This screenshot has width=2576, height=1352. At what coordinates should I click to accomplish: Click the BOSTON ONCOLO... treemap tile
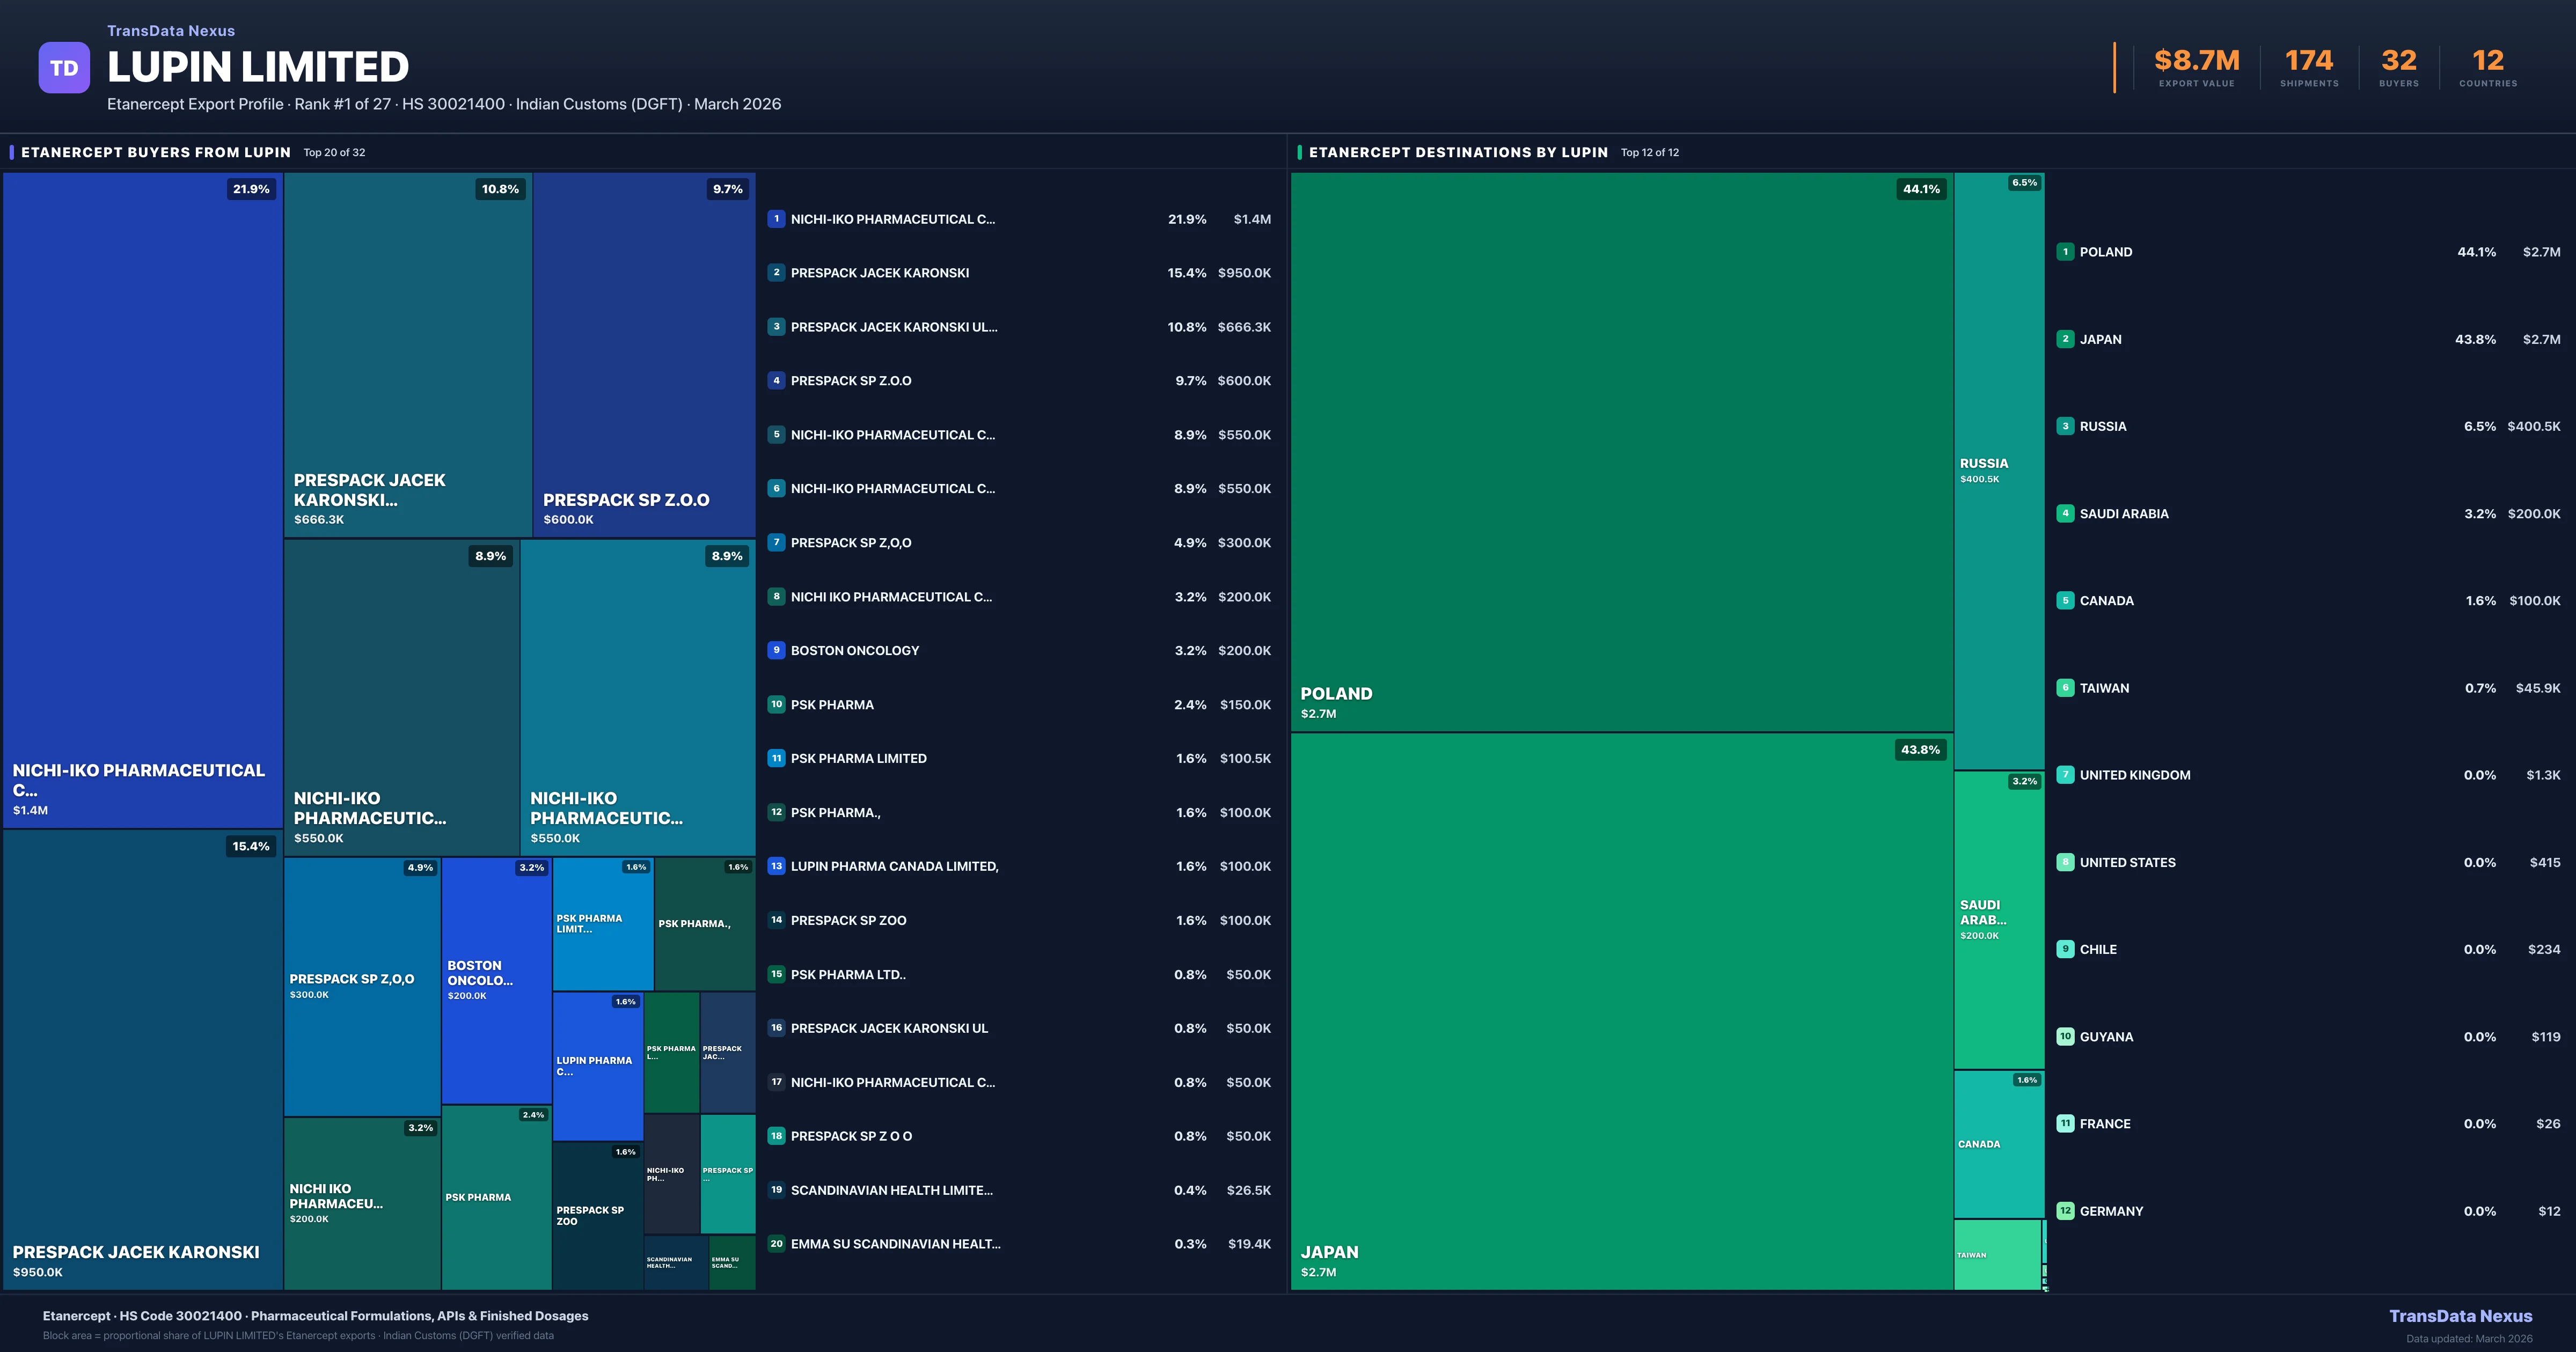point(496,980)
